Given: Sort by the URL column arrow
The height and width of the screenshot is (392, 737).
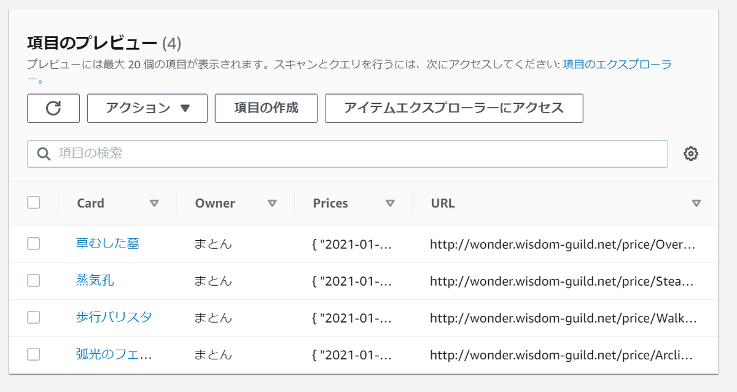Looking at the screenshot, I should tap(696, 203).
